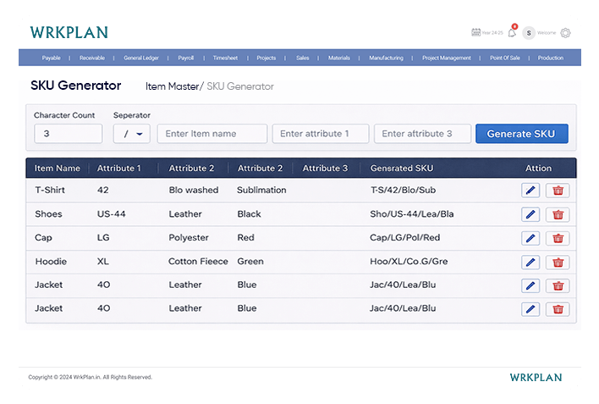Click the Item Master breadcrumb link
This screenshot has width=599, height=404.
tap(173, 86)
